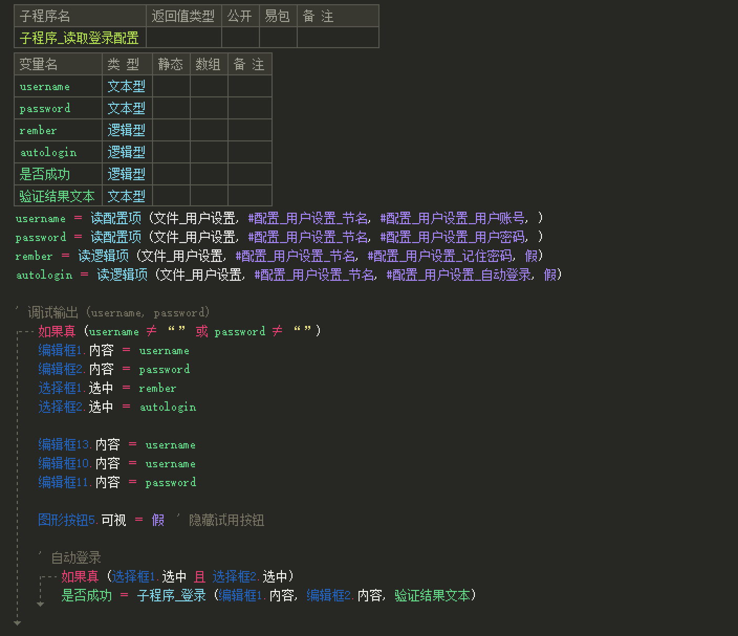
Task: Click the line 编辑框1.内容 = username
Action: 114,350
